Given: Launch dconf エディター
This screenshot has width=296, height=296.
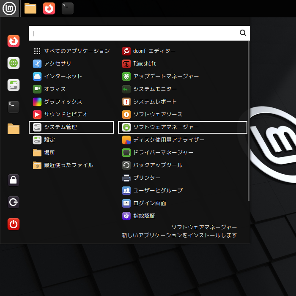Looking at the screenshot, I should (183, 51).
